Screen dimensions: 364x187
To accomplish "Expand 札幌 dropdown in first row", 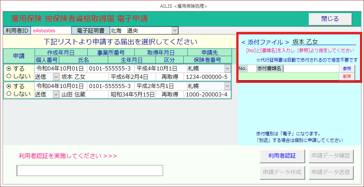I will (227, 69).
